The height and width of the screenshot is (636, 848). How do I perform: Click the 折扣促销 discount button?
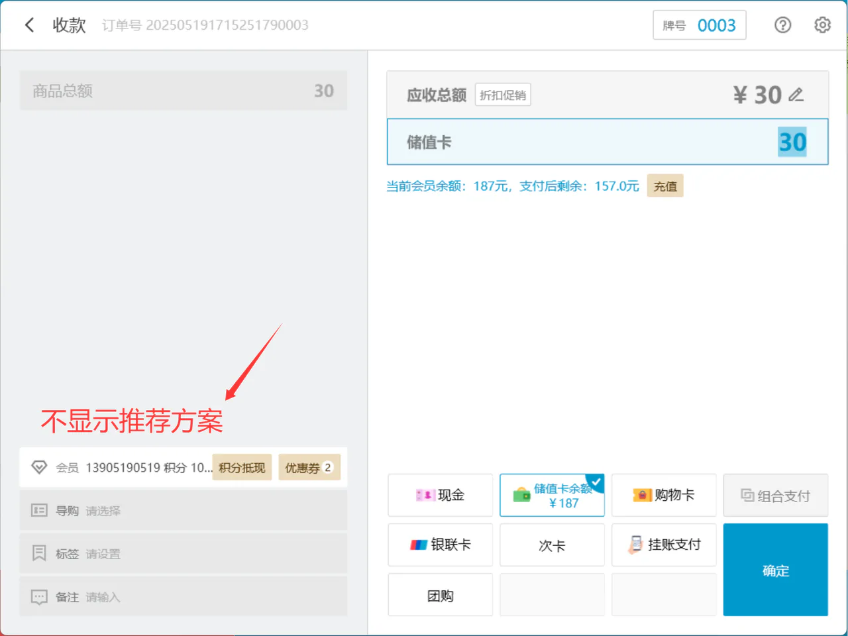pos(503,95)
